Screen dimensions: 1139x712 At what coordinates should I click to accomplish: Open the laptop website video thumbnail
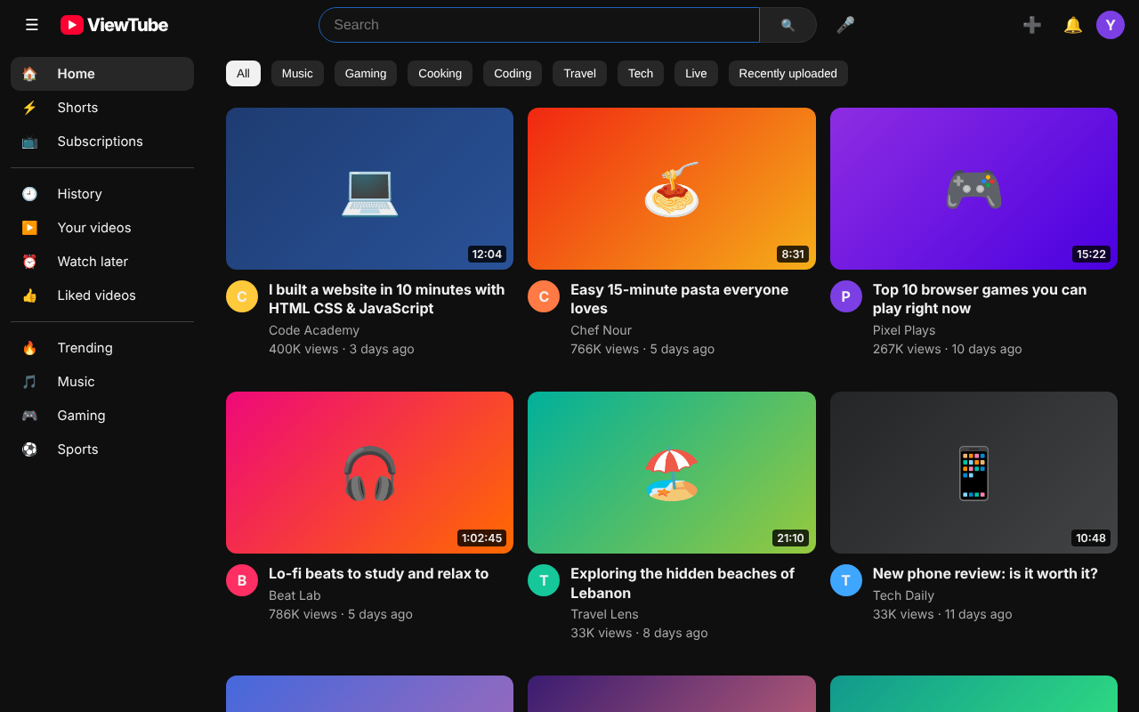pyautogui.click(x=369, y=189)
